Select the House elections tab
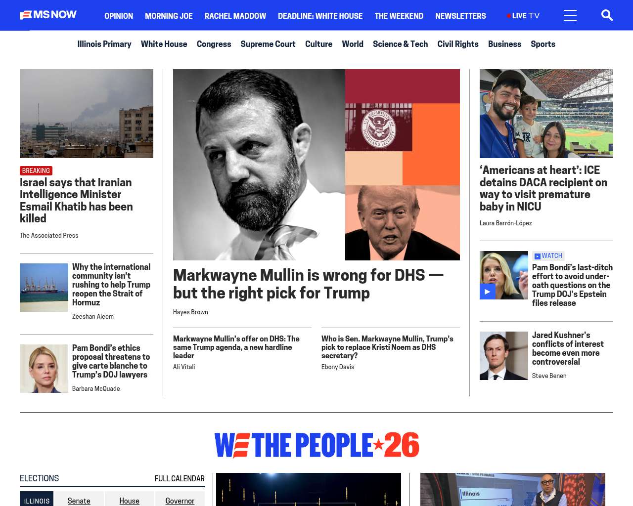This screenshot has height=506, width=633. [130, 500]
